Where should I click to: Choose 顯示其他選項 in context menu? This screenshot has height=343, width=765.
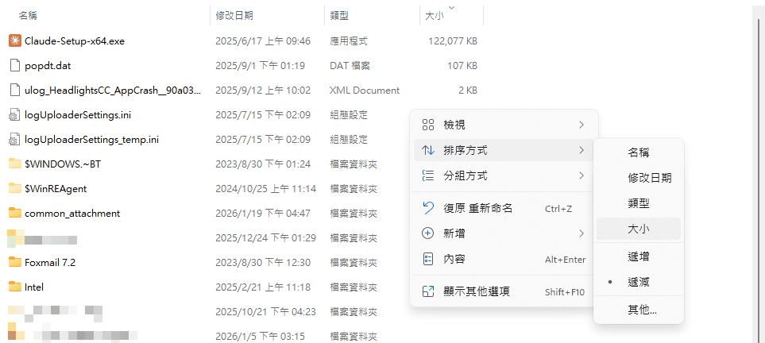click(504, 291)
